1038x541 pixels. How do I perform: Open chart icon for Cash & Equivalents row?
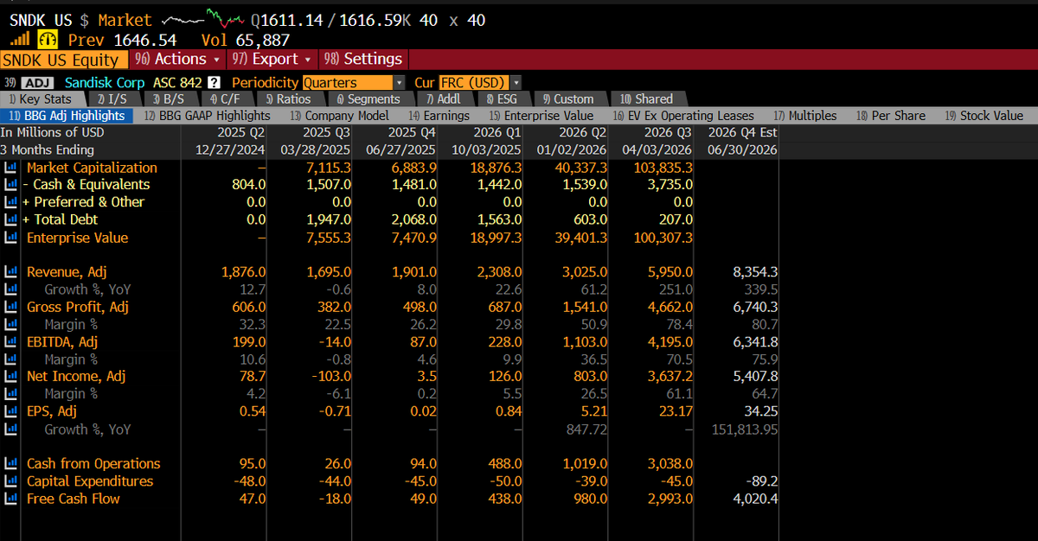pyautogui.click(x=11, y=185)
